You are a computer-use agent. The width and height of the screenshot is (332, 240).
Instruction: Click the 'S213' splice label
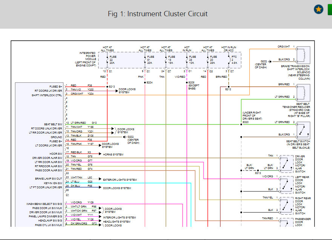pyautogui.click(x=112, y=87)
